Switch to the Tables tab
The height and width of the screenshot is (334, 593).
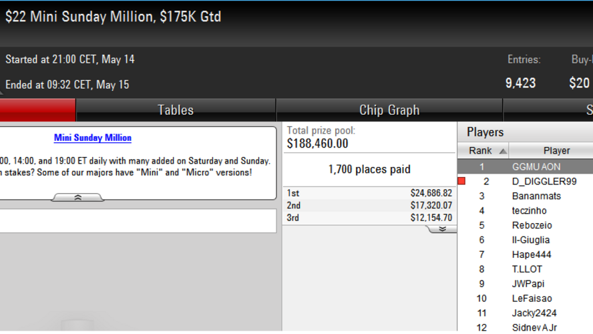[176, 110]
